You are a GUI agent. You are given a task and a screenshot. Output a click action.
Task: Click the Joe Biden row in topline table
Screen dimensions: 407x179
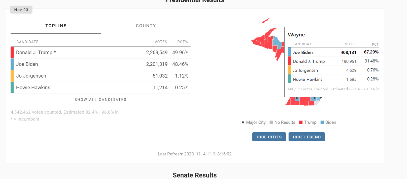101,64
